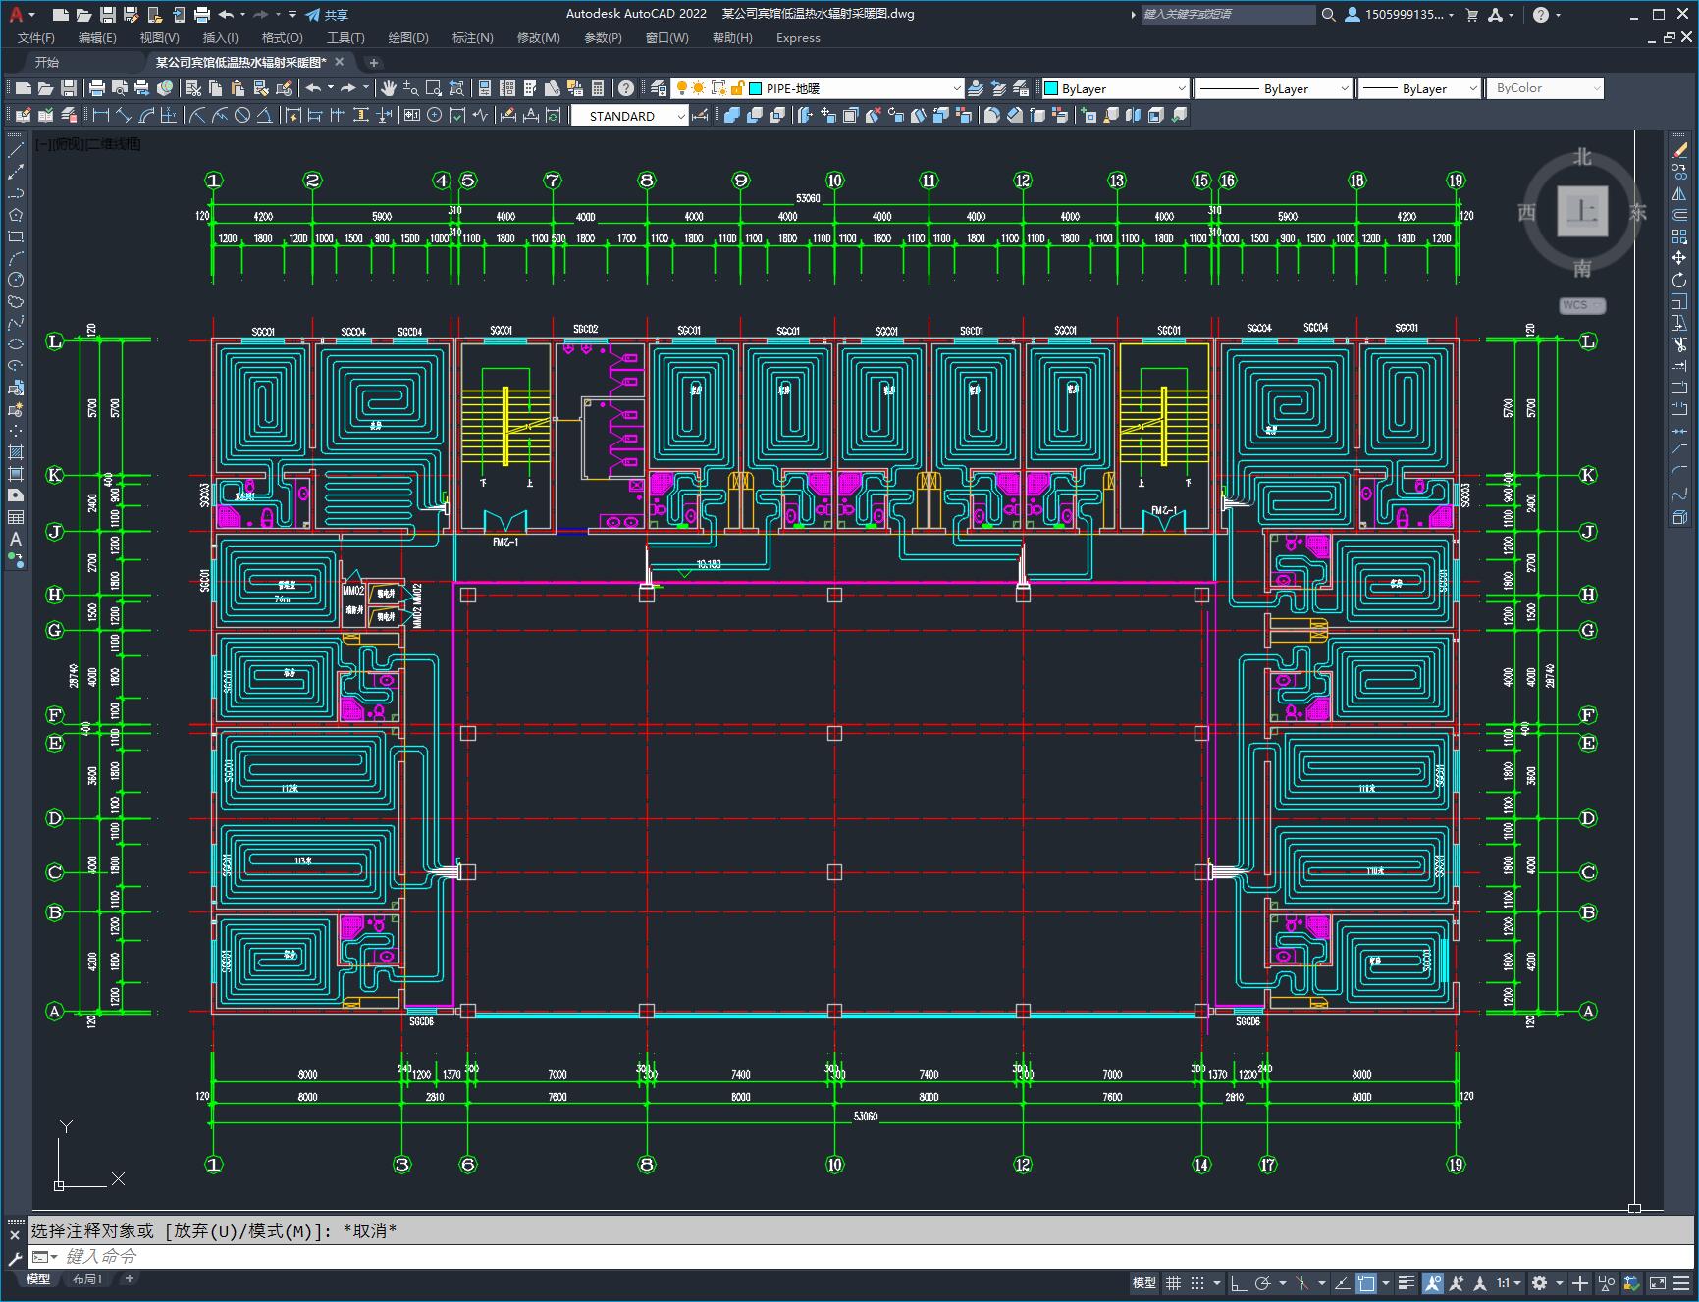Open the Autodesk App Store cart icon

(1471, 15)
